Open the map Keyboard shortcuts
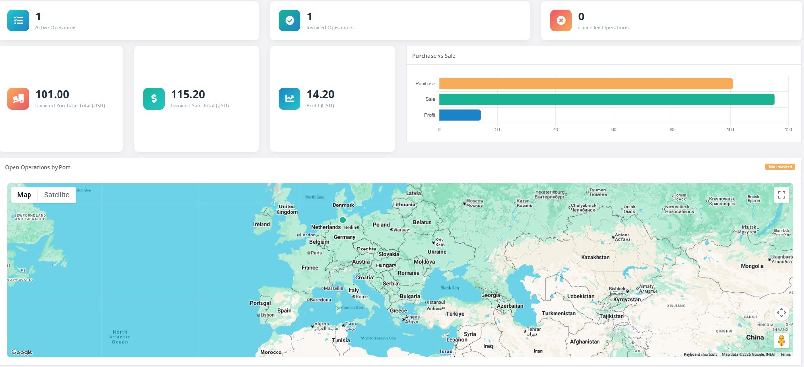 (701, 354)
